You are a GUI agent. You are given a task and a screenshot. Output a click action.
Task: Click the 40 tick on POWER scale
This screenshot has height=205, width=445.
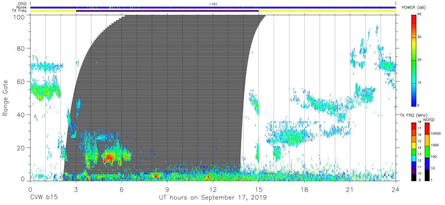point(419,14)
